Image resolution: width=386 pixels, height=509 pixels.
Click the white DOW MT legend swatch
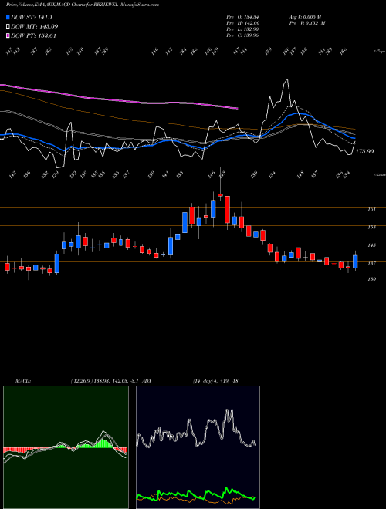click(8, 26)
